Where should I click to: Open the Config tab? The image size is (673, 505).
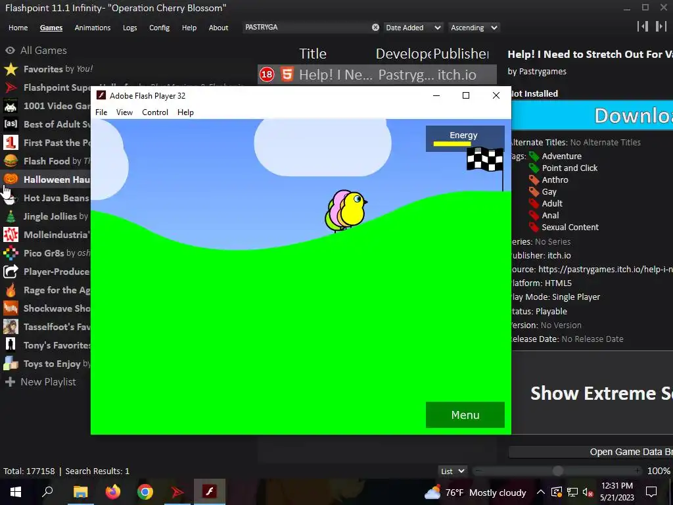[x=159, y=28]
